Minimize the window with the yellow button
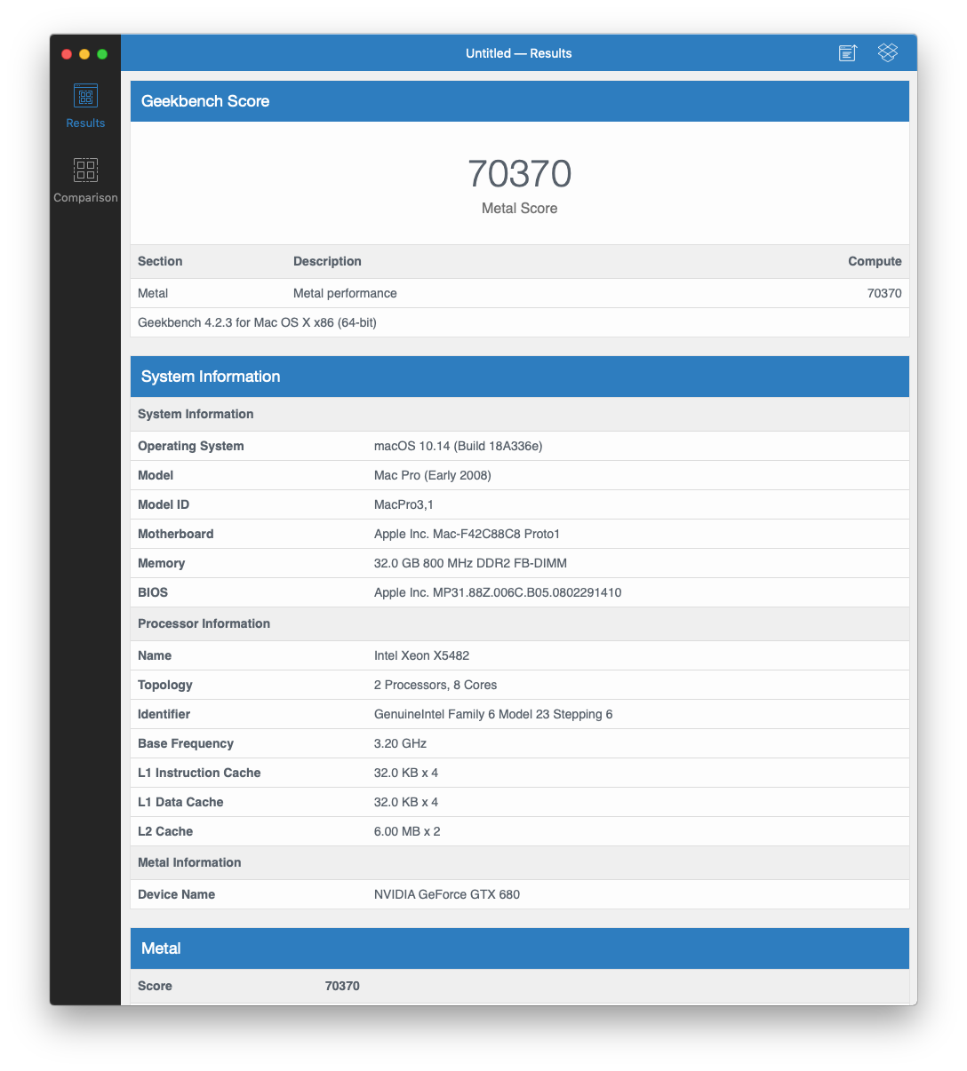Screen dimensions: 967x1071 84,54
